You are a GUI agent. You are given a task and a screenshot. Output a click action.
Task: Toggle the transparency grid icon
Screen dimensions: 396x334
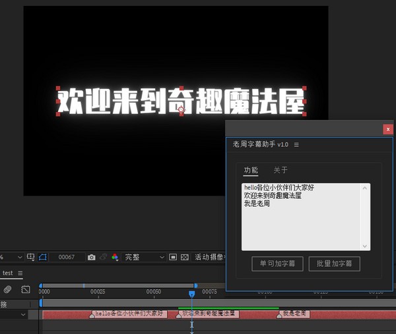click(x=185, y=257)
